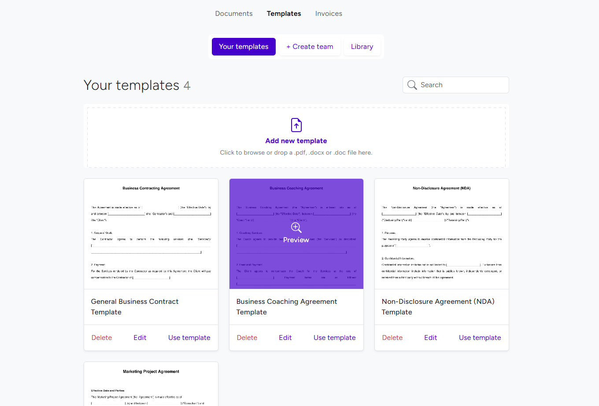
Task: Select the Templates tab
Action: coord(284,14)
